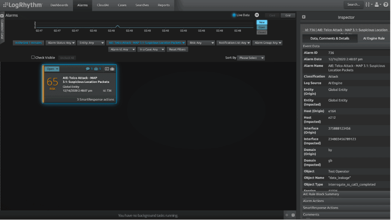Expand the SmartResponse Actions section
The image size is (391, 220).
[320, 208]
